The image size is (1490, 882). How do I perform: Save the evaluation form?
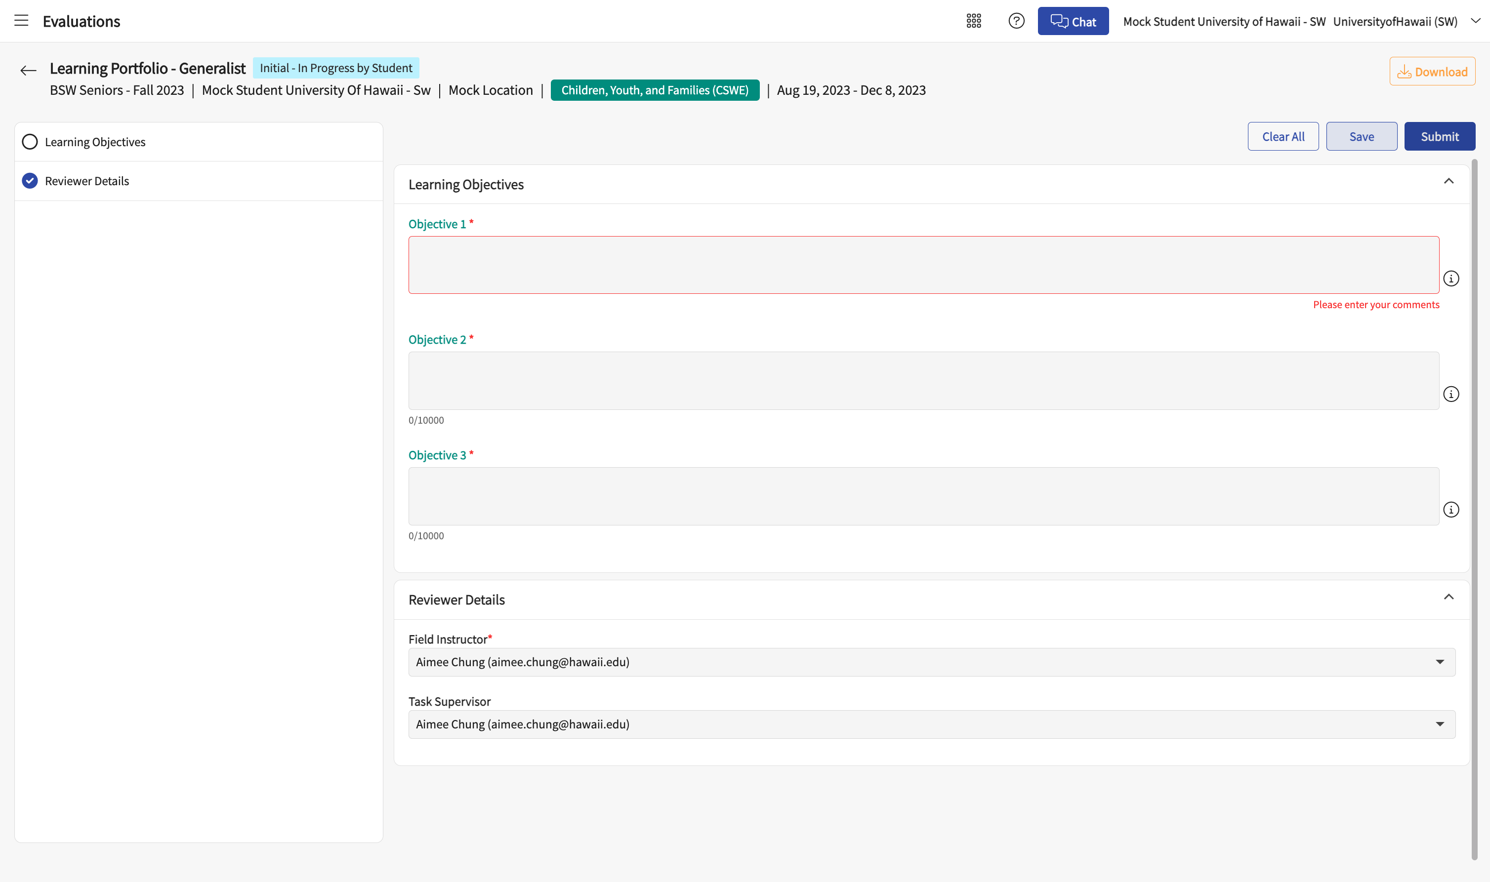coord(1361,137)
